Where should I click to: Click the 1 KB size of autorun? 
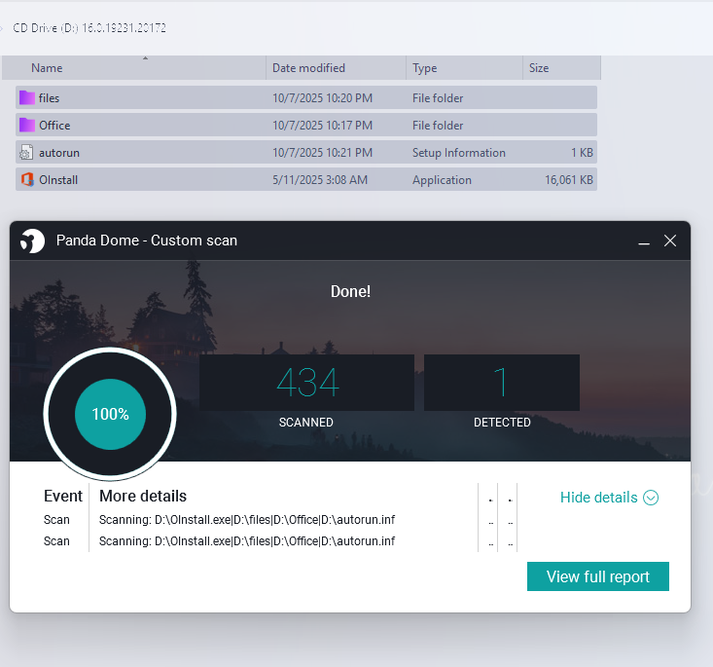click(x=582, y=153)
